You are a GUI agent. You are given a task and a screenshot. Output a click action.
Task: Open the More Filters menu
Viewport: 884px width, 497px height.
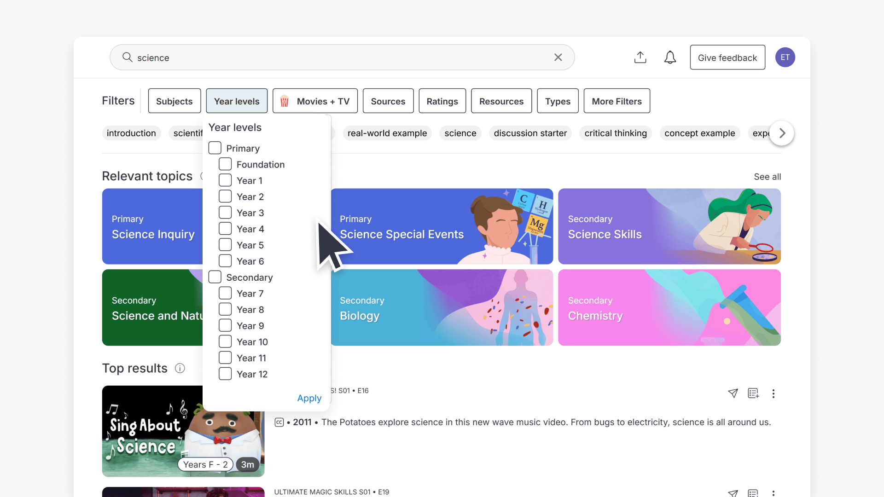point(616,101)
